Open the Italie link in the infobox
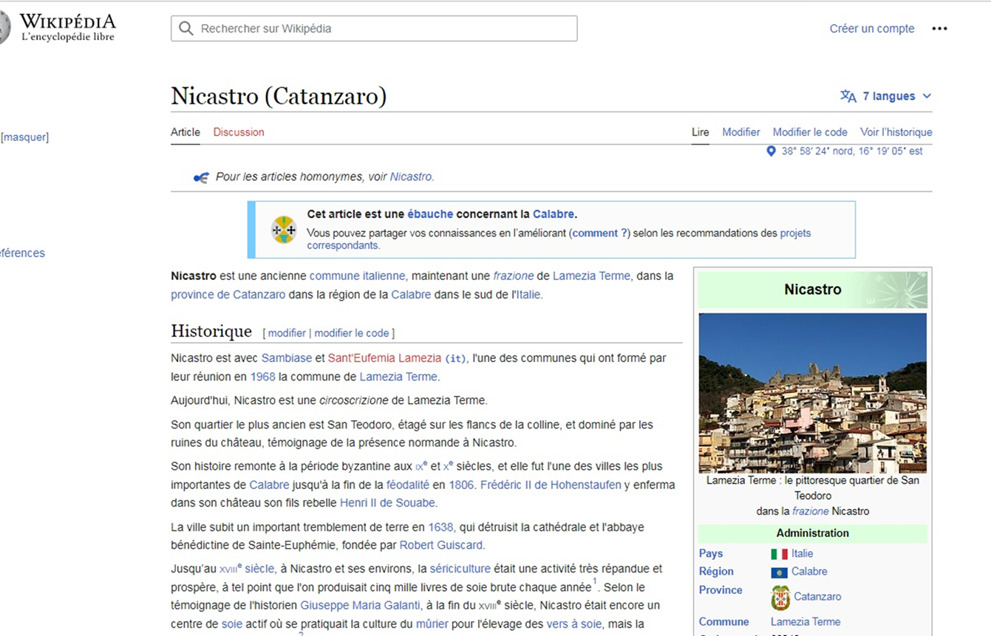Viewport: 991px width, 636px height. (x=802, y=554)
